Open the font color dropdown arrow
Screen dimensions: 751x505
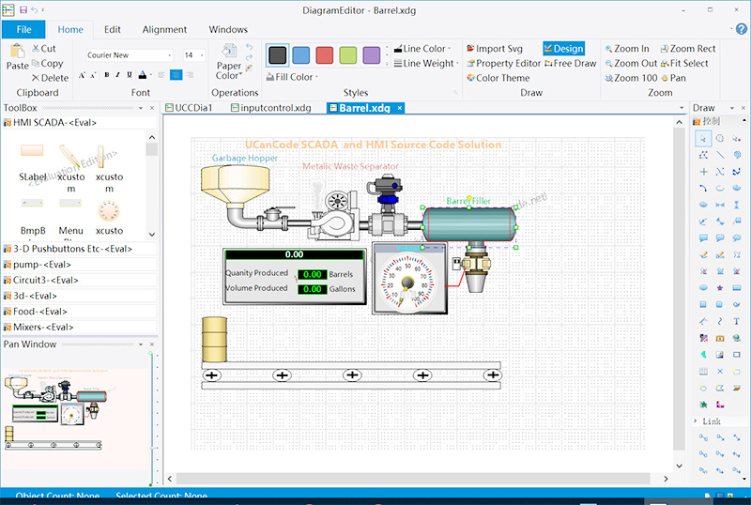151,75
